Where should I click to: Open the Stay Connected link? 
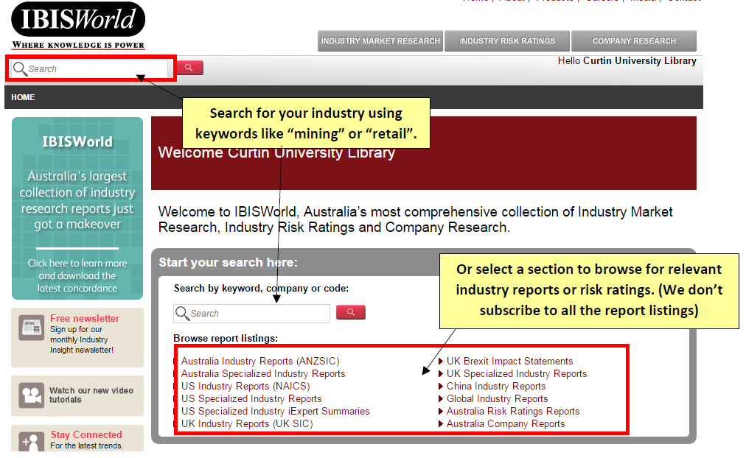click(x=86, y=434)
